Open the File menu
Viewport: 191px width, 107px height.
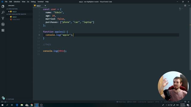coord(6,2)
